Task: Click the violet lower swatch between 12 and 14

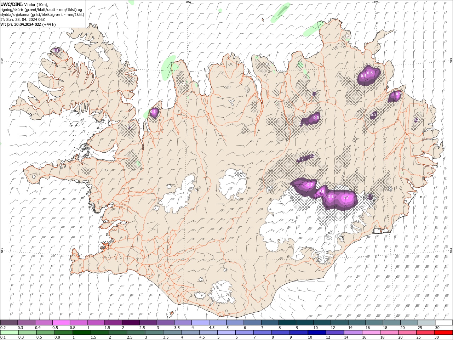Action: click(x=334, y=333)
